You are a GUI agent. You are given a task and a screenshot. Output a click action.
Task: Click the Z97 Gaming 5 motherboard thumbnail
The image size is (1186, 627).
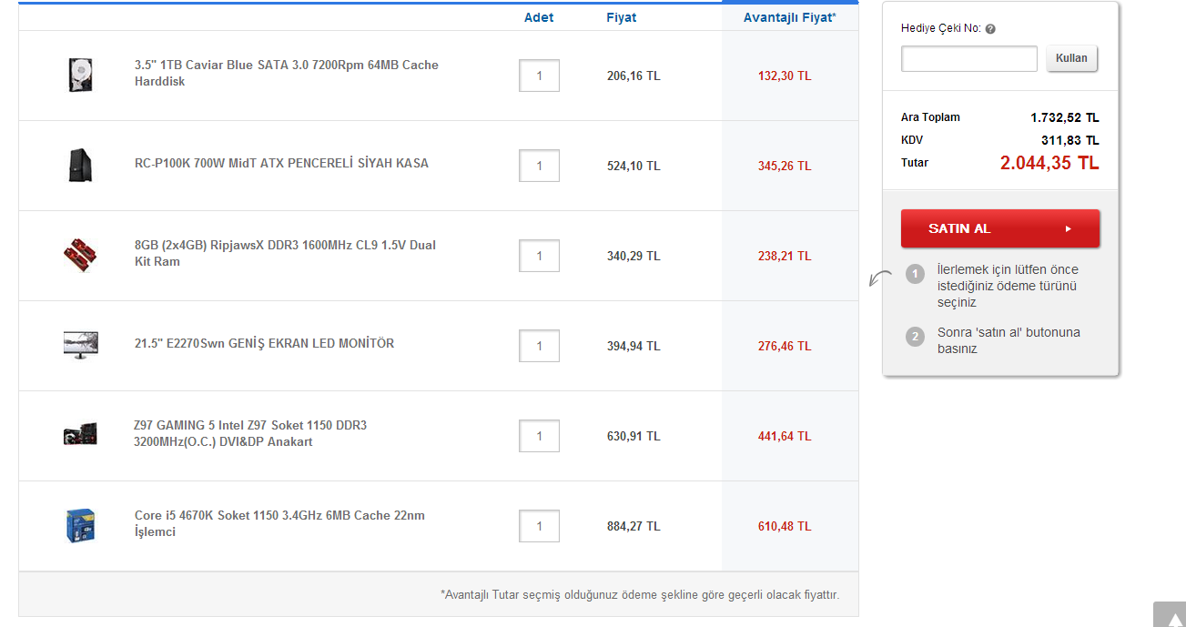80,435
